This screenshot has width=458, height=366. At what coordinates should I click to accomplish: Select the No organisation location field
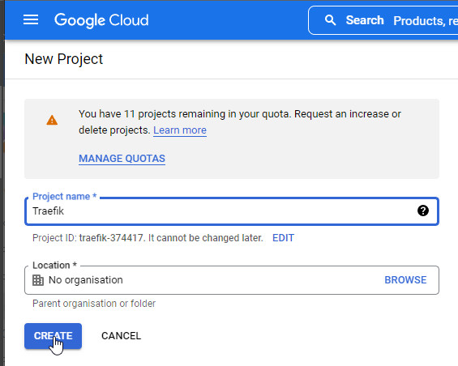[232, 280]
